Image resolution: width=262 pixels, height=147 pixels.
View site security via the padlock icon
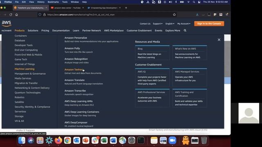tap(45, 15)
